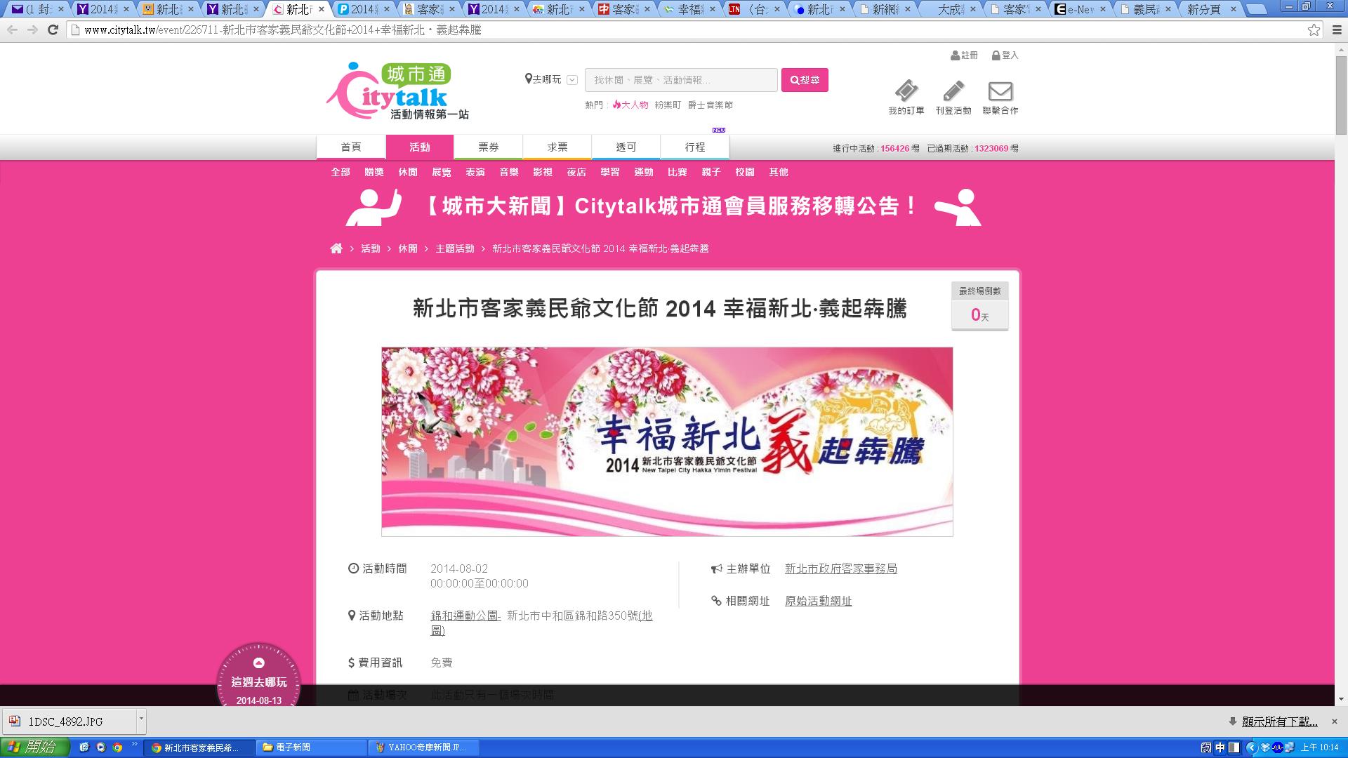Open YAHOO奇摩新聞 taskbar item
Screen dimensions: 1348x758
[x=424, y=747]
